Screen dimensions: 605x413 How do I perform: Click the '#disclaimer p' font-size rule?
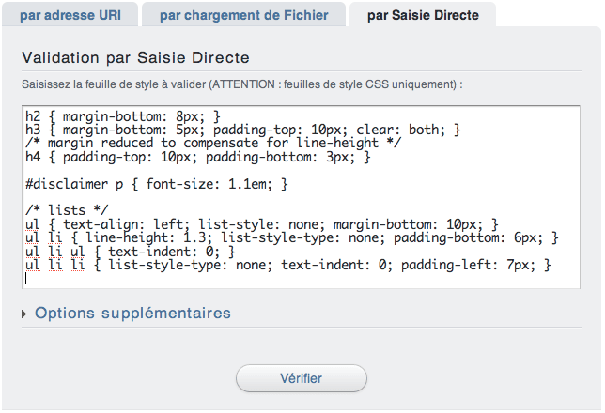157,184
